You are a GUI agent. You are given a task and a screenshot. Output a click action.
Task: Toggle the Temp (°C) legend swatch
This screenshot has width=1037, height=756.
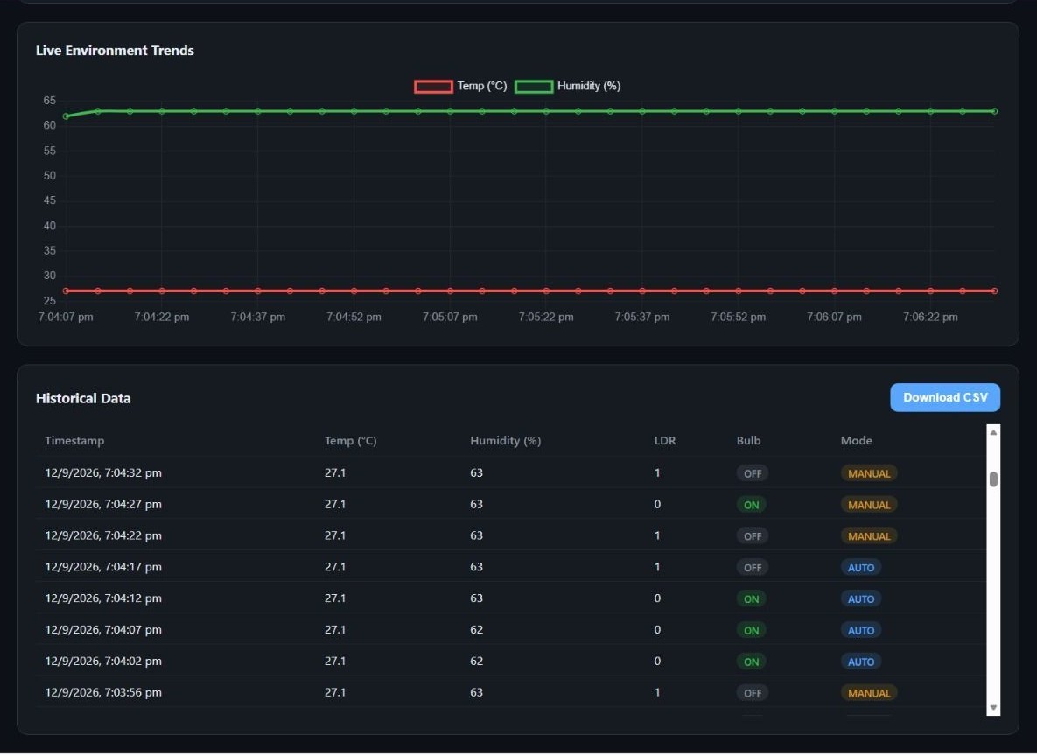(433, 87)
